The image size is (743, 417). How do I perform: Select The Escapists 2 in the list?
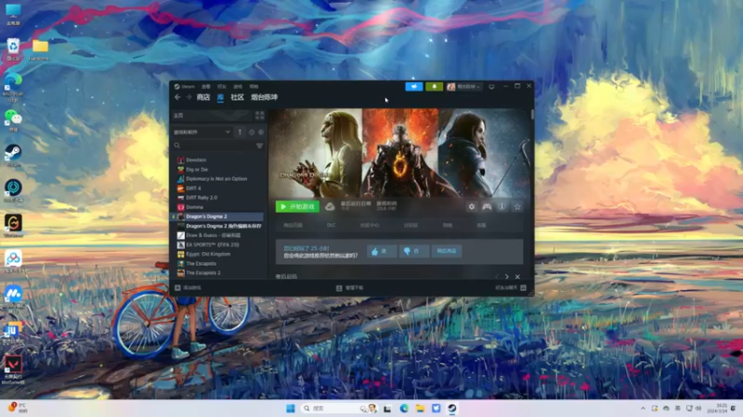203,272
